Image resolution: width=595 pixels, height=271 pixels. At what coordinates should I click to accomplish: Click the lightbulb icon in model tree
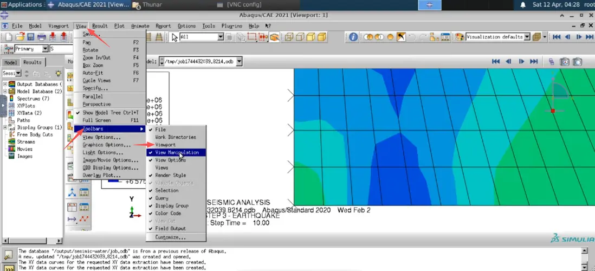58,73
